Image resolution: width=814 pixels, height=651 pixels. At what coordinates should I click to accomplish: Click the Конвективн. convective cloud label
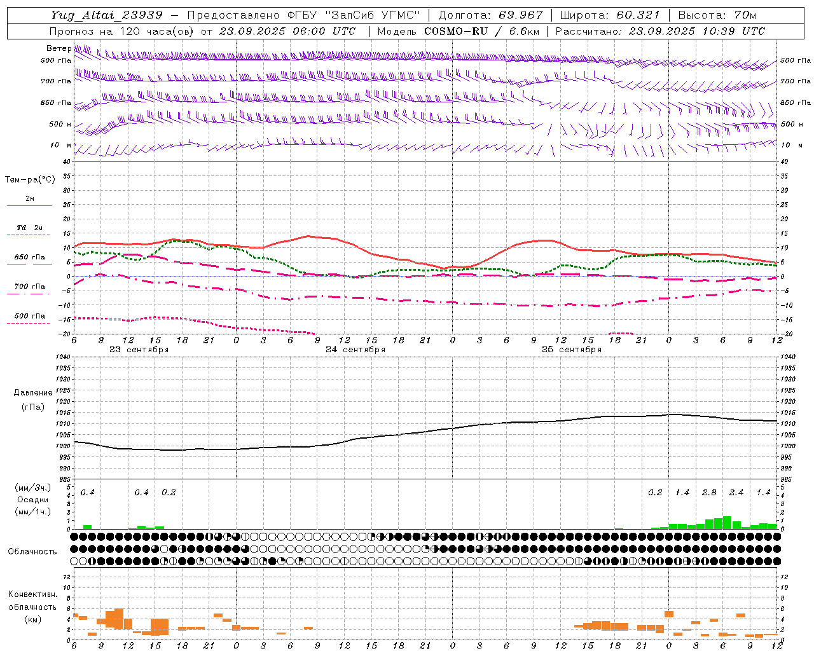(32, 594)
